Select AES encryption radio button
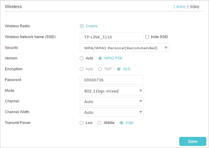This screenshot has width=209, height=148. (x=119, y=69)
